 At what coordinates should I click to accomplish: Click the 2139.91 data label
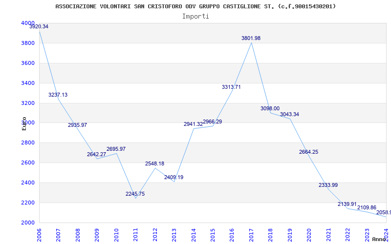348,204
